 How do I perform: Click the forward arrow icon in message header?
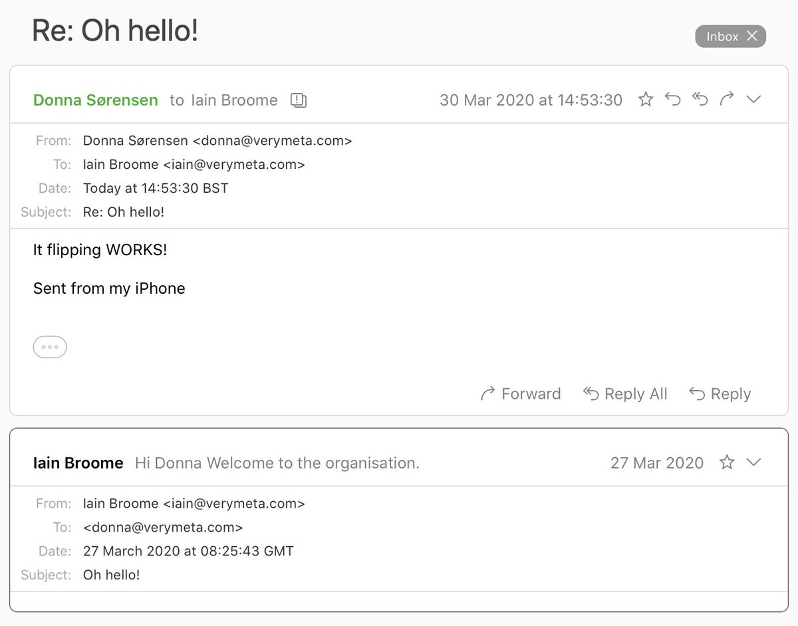[x=727, y=100]
